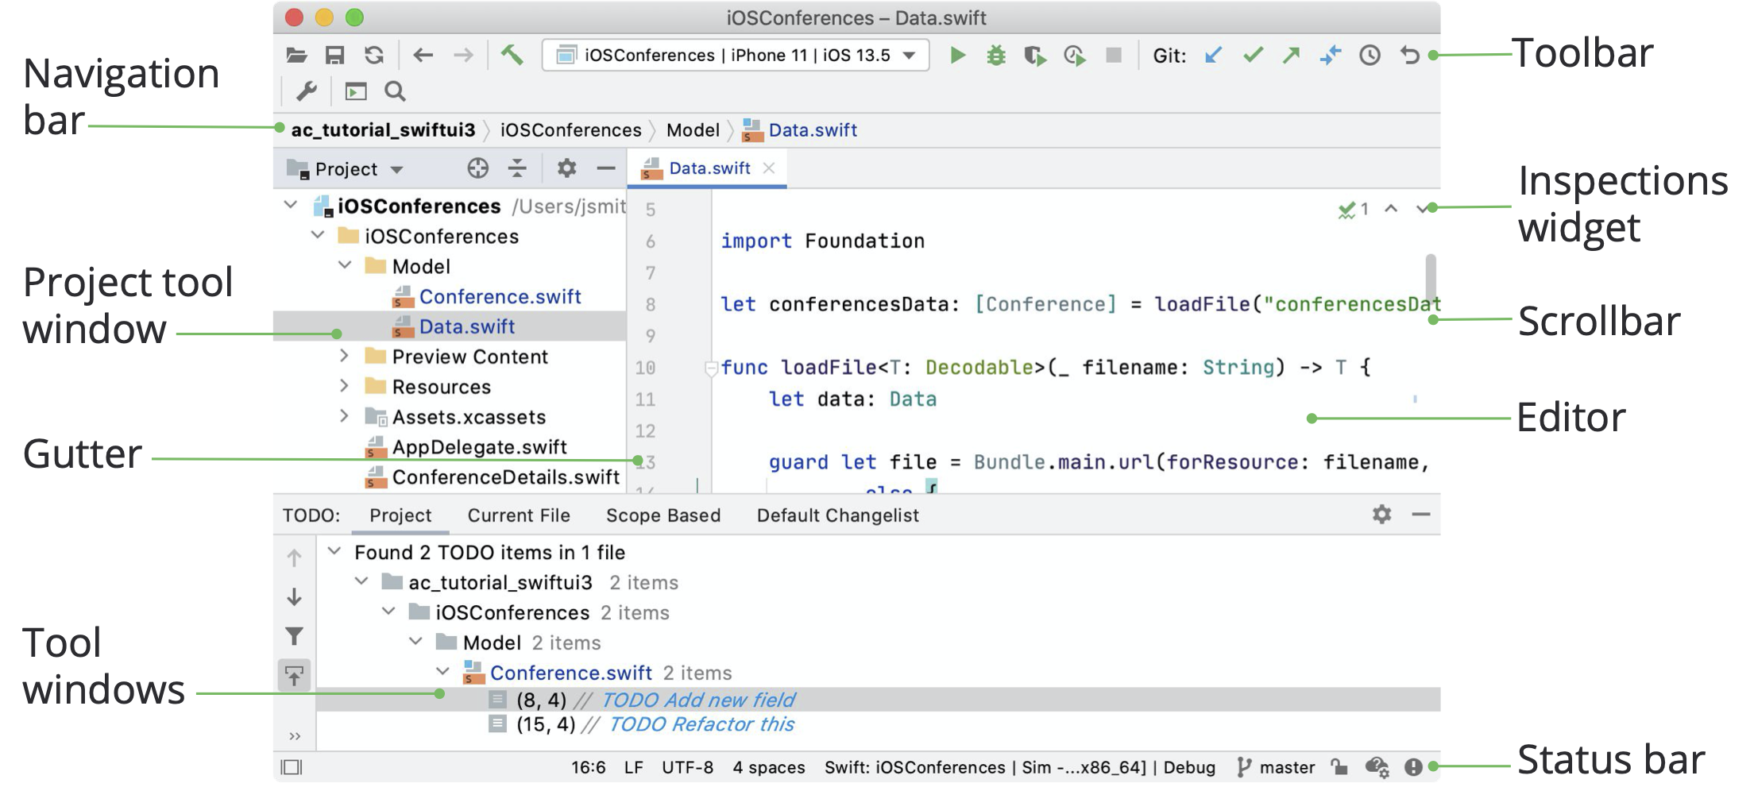Expand Assets.xcassets in the project tree
Viewport: 1754px width, 787px height.
tap(344, 416)
